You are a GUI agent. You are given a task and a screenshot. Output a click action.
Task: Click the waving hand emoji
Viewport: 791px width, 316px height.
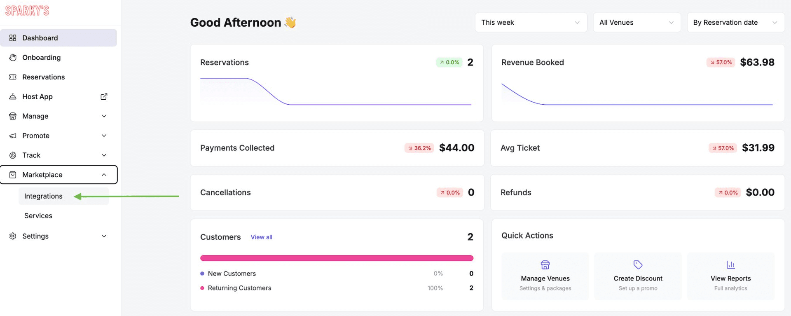coord(290,22)
